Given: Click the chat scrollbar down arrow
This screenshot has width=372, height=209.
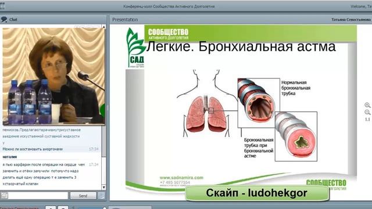Looking at the screenshot, I should 103,187.
